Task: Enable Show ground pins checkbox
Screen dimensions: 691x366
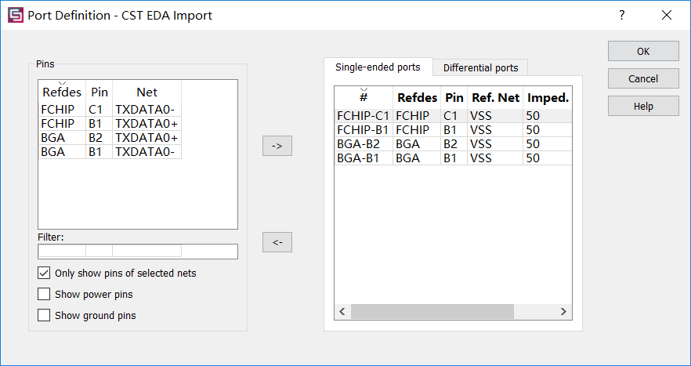Action: pyautogui.click(x=44, y=315)
